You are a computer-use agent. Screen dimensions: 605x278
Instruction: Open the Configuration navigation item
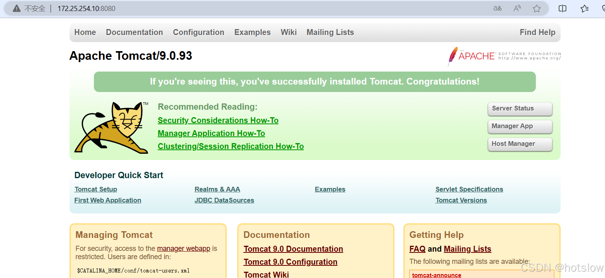click(199, 32)
